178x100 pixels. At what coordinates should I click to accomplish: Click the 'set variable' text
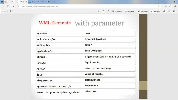tap(92, 86)
